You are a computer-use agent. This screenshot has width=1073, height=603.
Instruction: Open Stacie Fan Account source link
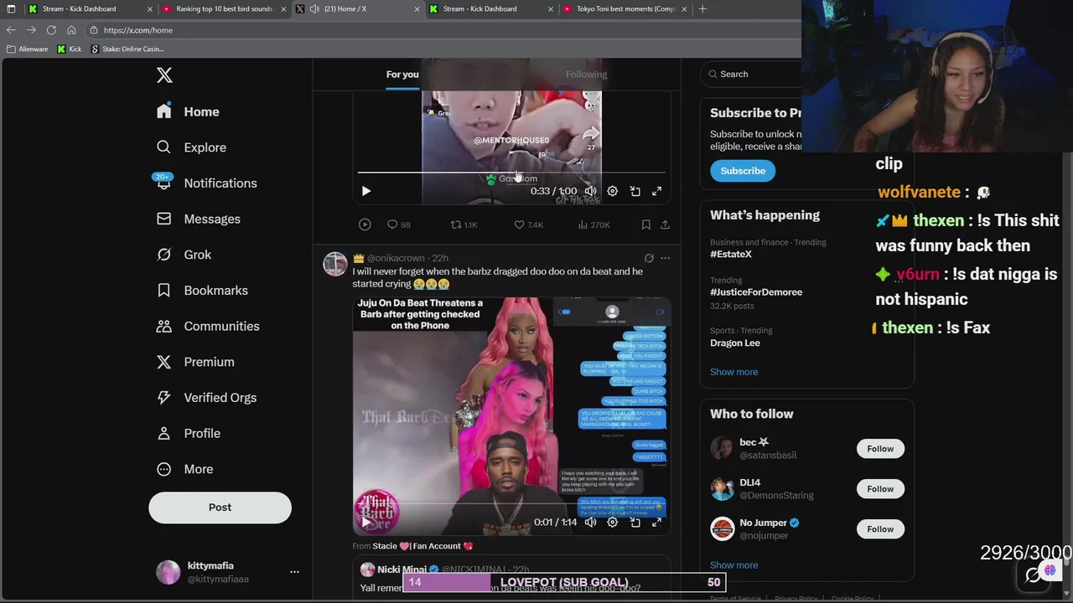(422, 546)
